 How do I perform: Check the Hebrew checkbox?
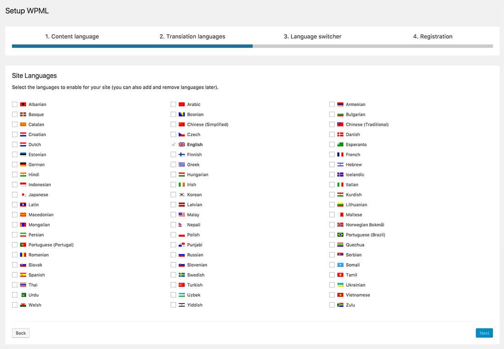(x=332, y=165)
